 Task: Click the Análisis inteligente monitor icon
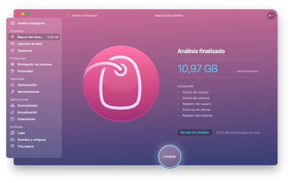(13, 23)
